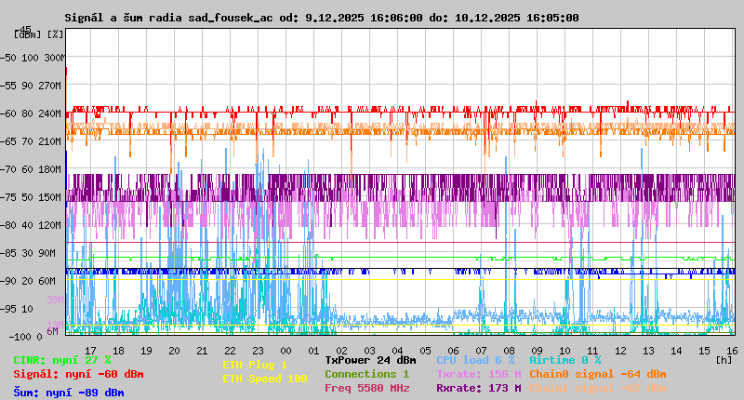The width and height of the screenshot is (744, 400).
Task: Click the y-axis label '-100 0'
Action: click(x=26, y=337)
